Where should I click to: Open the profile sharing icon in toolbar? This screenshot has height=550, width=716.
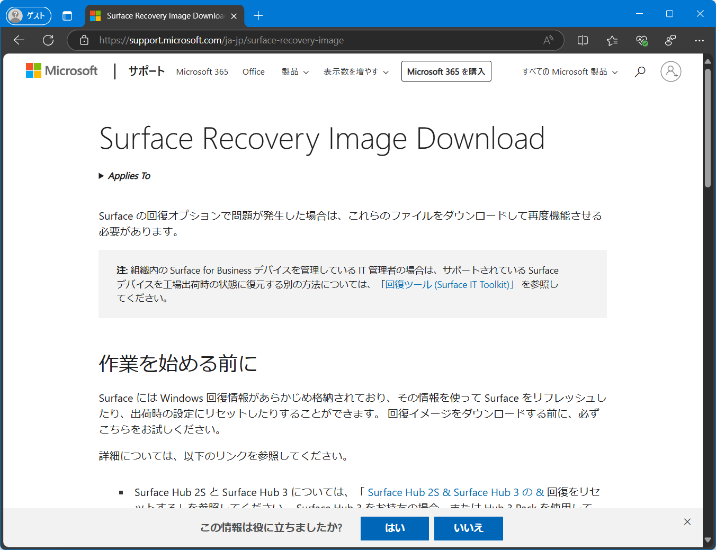[670, 40]
